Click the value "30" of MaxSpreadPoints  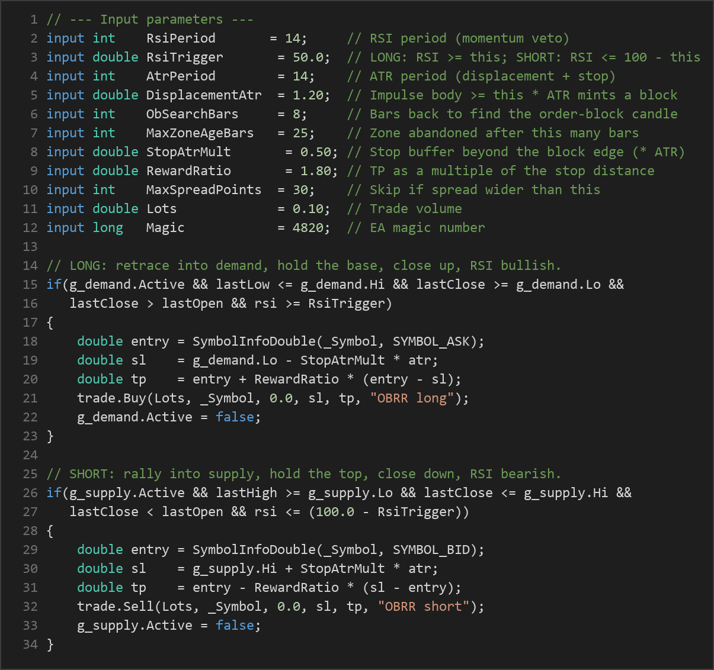[x=300, y=190]
